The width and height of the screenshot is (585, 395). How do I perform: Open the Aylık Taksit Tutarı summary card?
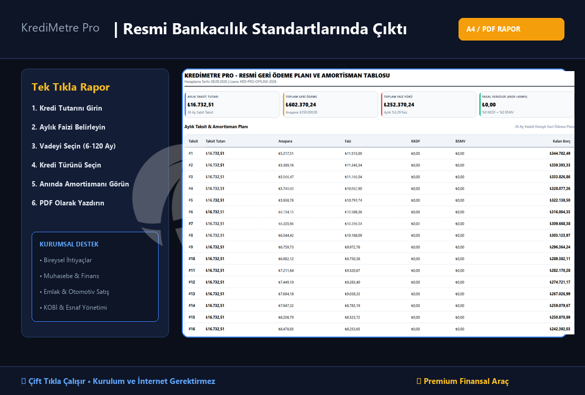[232, 104]
